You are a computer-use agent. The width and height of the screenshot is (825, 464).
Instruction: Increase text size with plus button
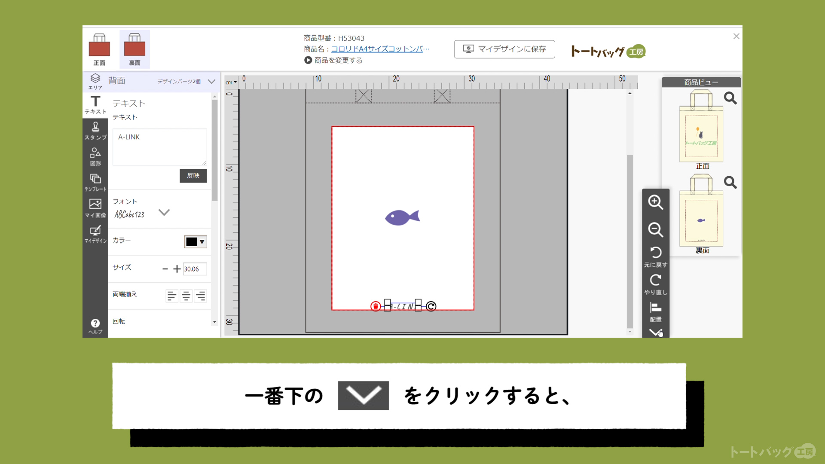(x=177, y=269)
